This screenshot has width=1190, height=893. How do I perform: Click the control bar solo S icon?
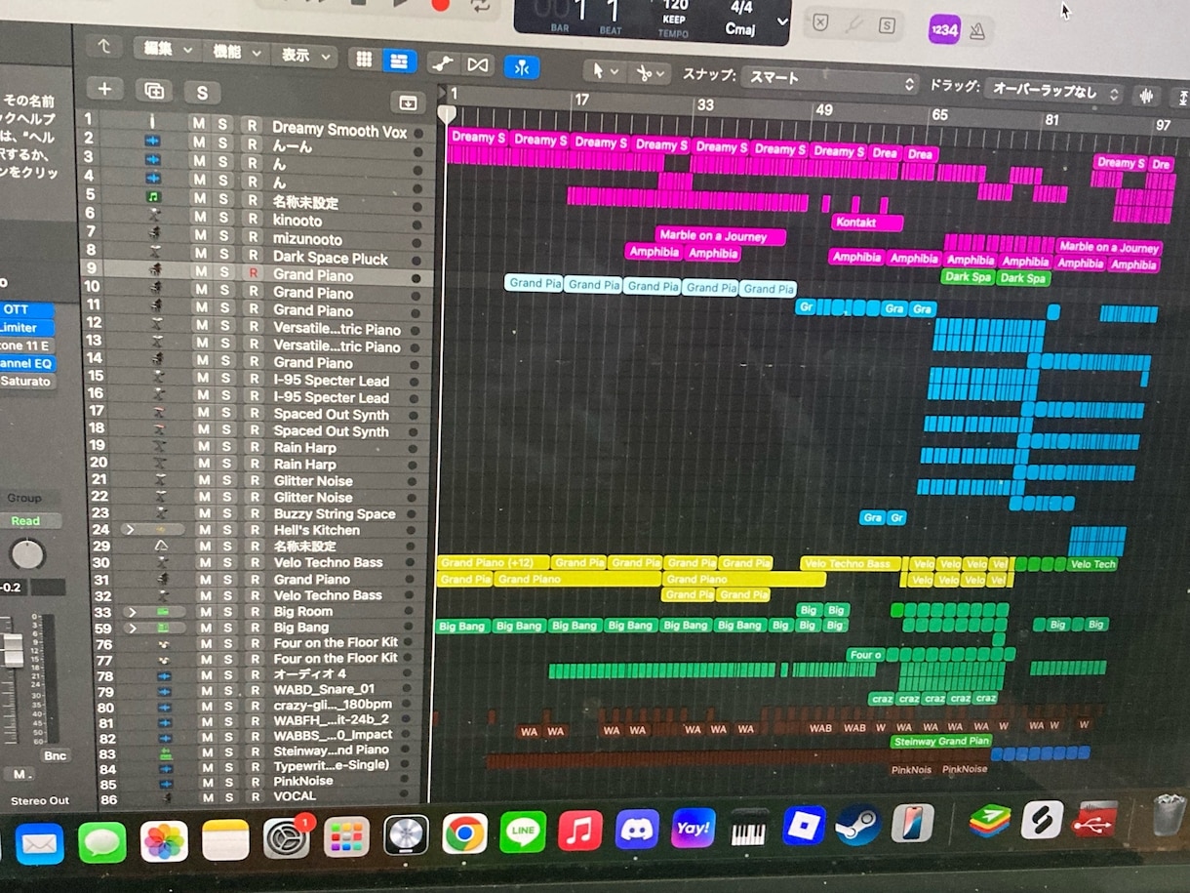[x=887, y=25]
